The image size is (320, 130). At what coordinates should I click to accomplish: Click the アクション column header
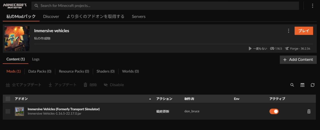pyautogui.click(x=164, y=99)
